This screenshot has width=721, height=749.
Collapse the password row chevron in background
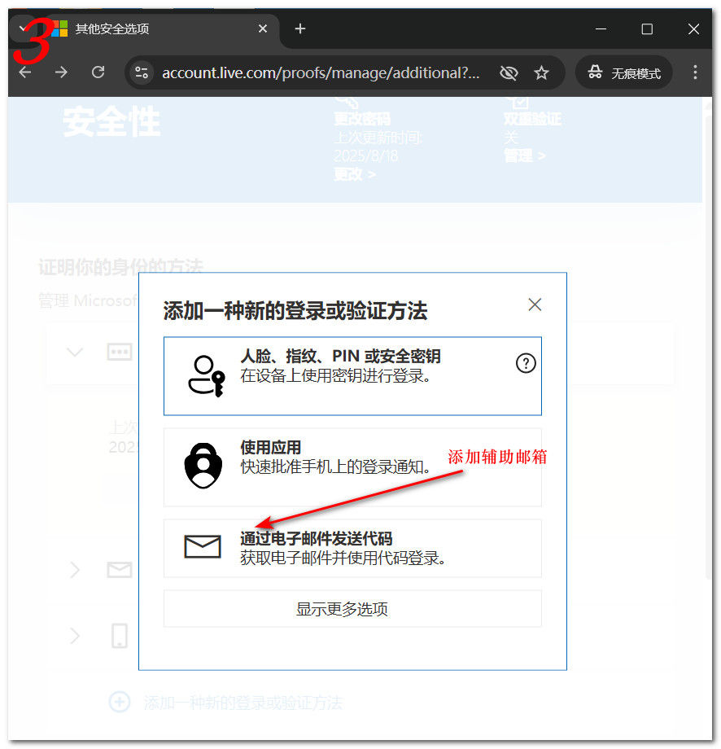coord(75,353)
